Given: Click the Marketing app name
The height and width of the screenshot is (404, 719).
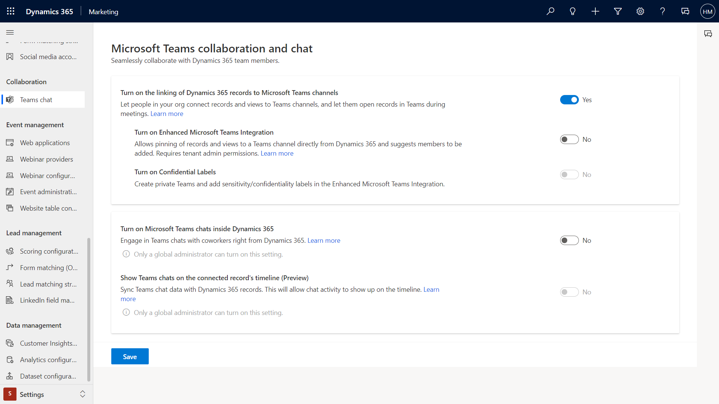Looking at the screenshot, I should 103,12.
